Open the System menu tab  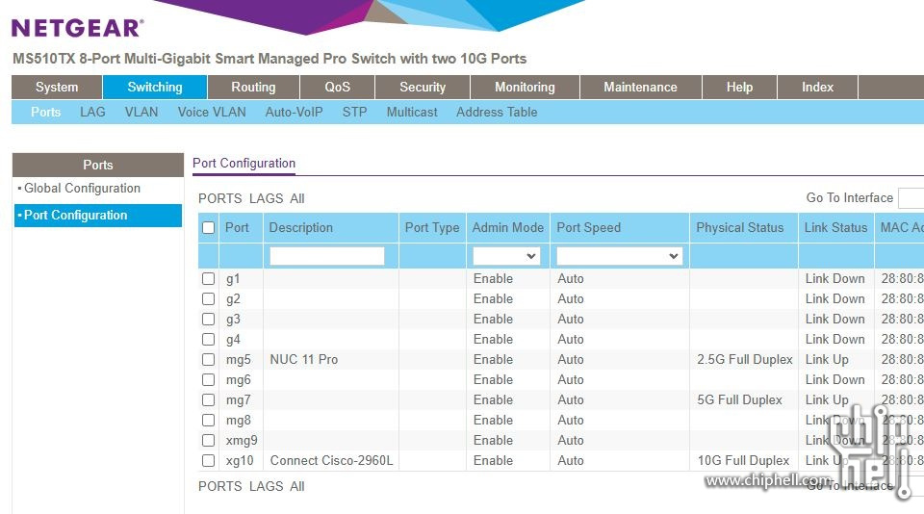pyautogui.click(x=57, y=87)
